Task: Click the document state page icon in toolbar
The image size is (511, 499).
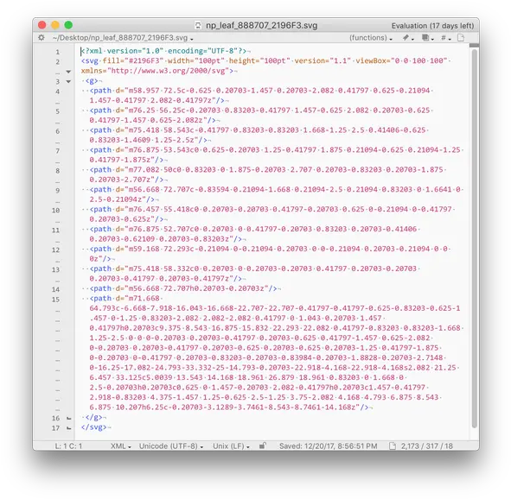Action: coord(461,38)
